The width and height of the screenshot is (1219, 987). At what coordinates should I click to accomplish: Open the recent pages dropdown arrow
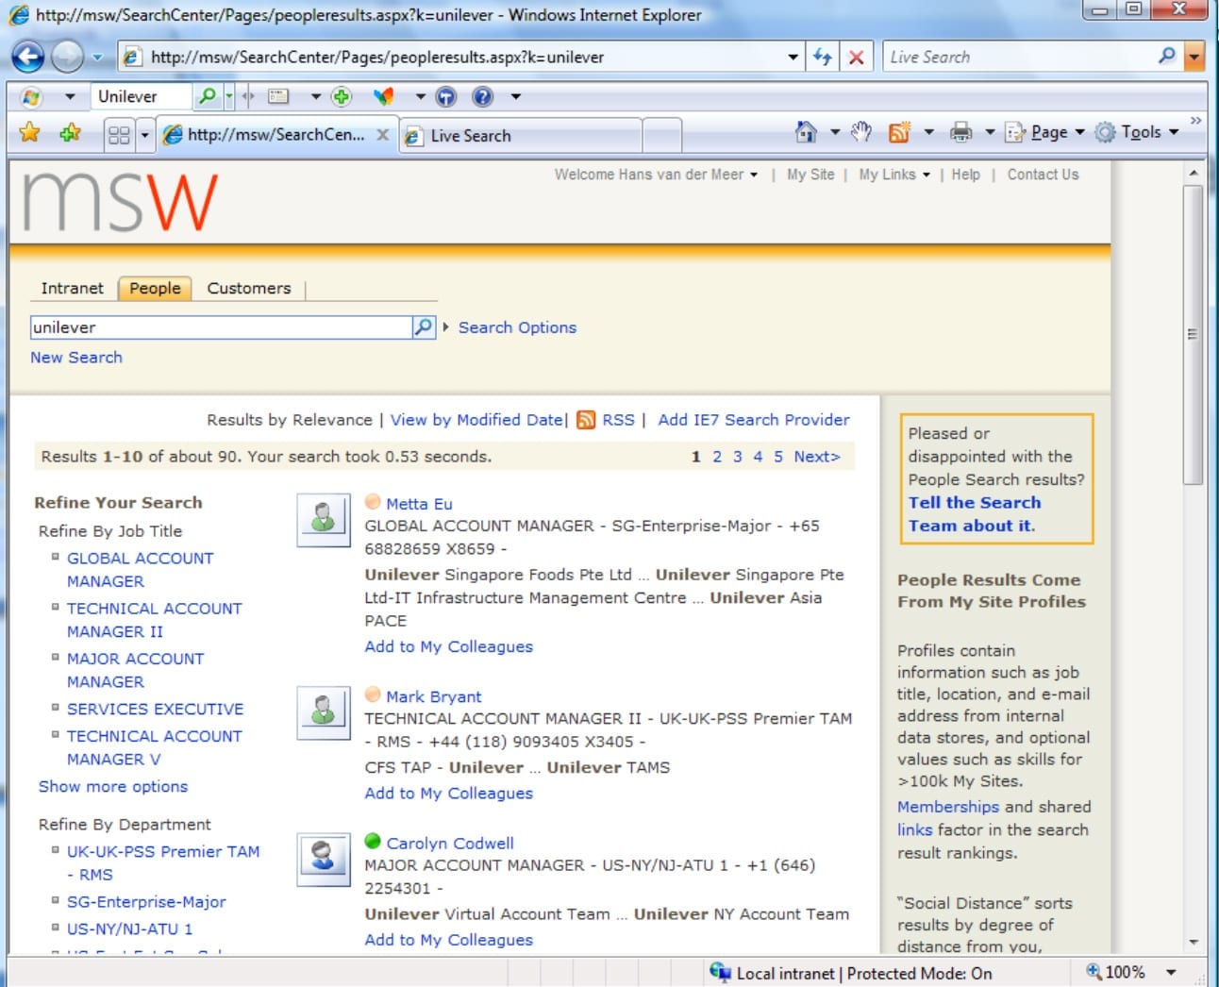tap(96, 57)
